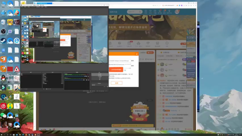Open the Steam desktop shortcut
242x136 pixels.
pos(3,41)
